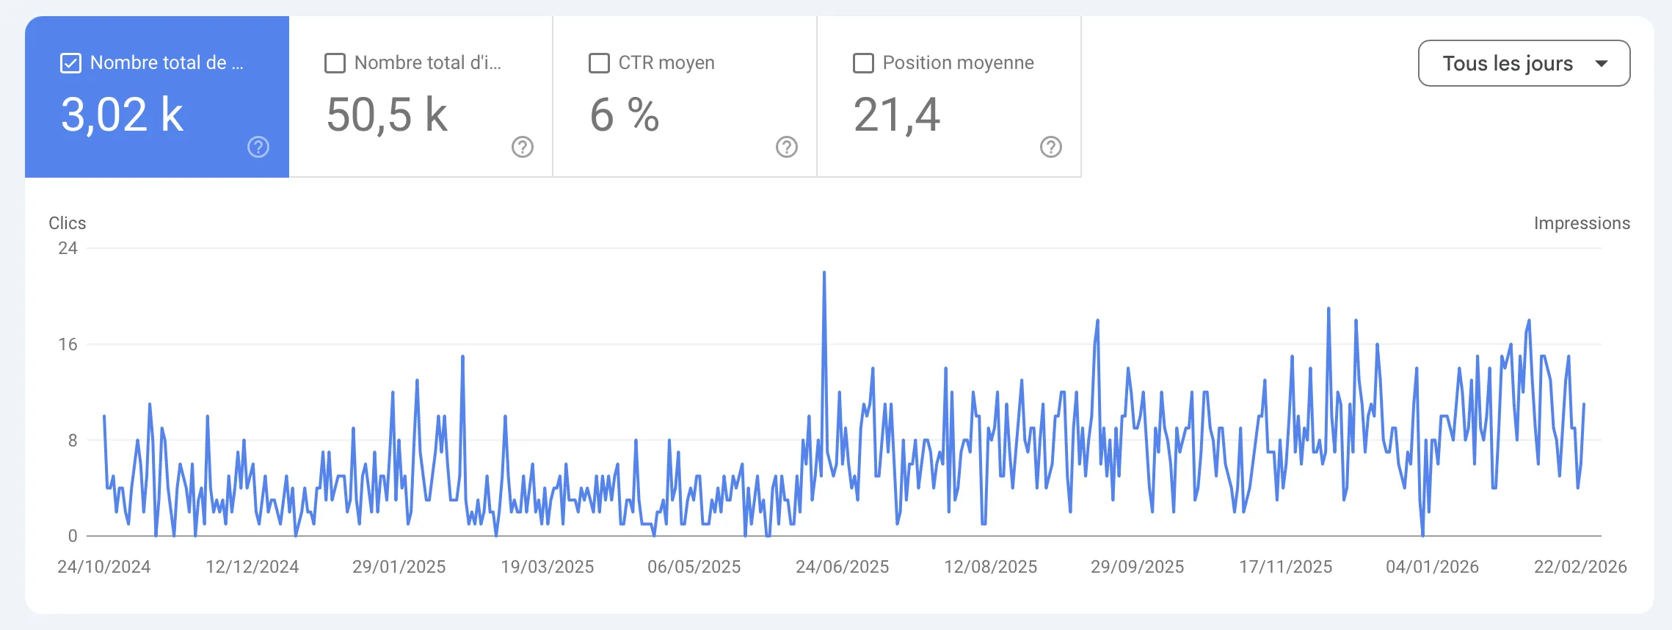Viewport: 1672px width, 630px height.
Task: Click the Impressions axis label
Action: pyautogui.click(x=1582, y=222)
